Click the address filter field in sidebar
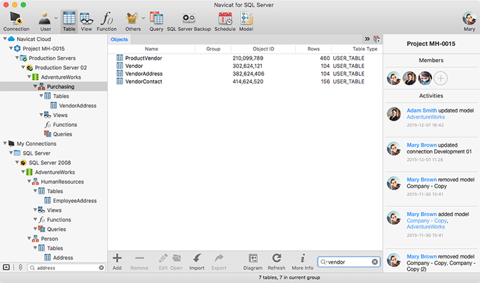Image resolution: width=480 pixels, height=283 pixels. [66, 268]
